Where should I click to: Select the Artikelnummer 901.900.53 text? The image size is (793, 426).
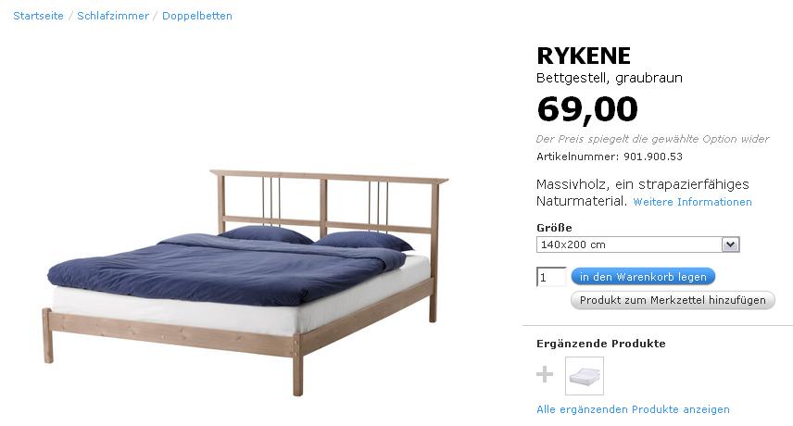610,157
